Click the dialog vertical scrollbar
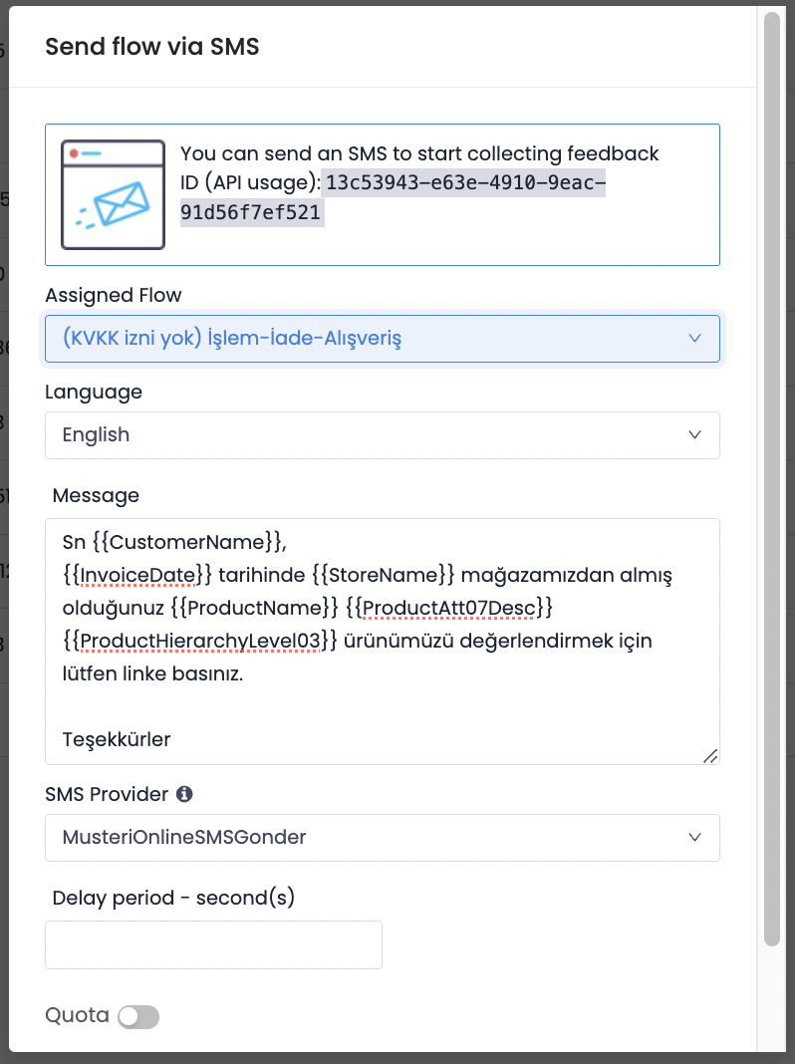795x1064 pixels. [x=772, y=478]
